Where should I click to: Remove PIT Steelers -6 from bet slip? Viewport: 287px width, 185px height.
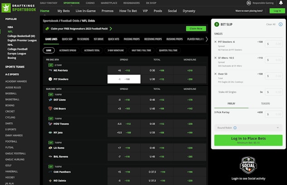pyautogui.click(x=215, y=42)
